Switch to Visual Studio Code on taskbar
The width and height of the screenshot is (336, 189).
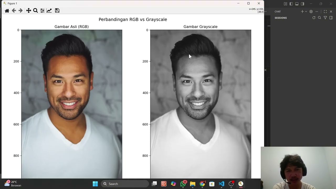click(222, 184)
